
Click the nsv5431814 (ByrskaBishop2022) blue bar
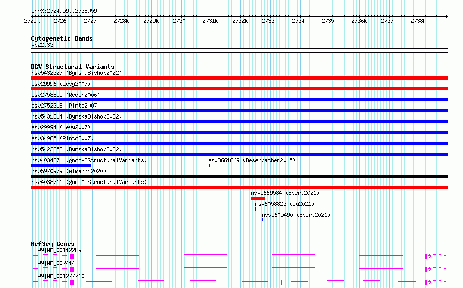(x=239, y=122)
